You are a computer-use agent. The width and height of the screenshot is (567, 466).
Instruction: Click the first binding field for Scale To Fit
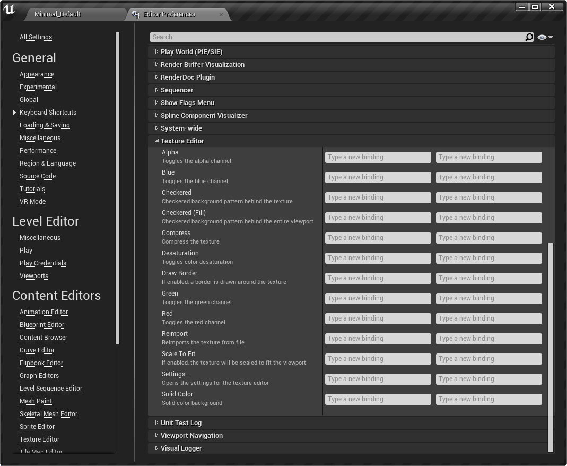378,359
